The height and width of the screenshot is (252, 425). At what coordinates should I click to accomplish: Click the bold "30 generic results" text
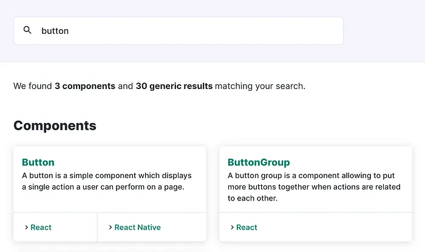[x=174, y=86]
